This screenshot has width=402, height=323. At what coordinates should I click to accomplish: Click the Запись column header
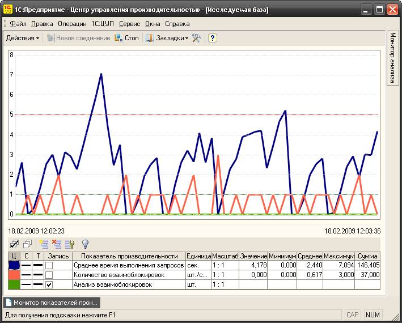[x=58, y=256]
